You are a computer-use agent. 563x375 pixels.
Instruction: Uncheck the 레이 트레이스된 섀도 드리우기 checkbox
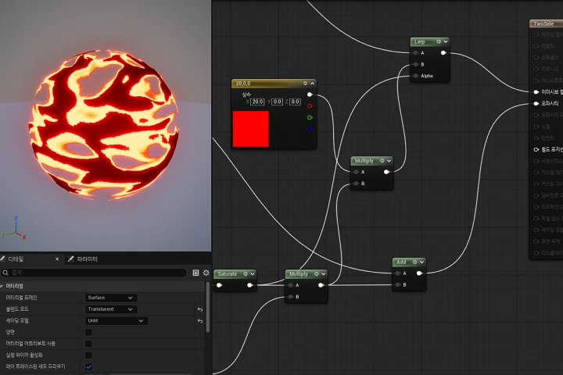click(x=88, y=366)
